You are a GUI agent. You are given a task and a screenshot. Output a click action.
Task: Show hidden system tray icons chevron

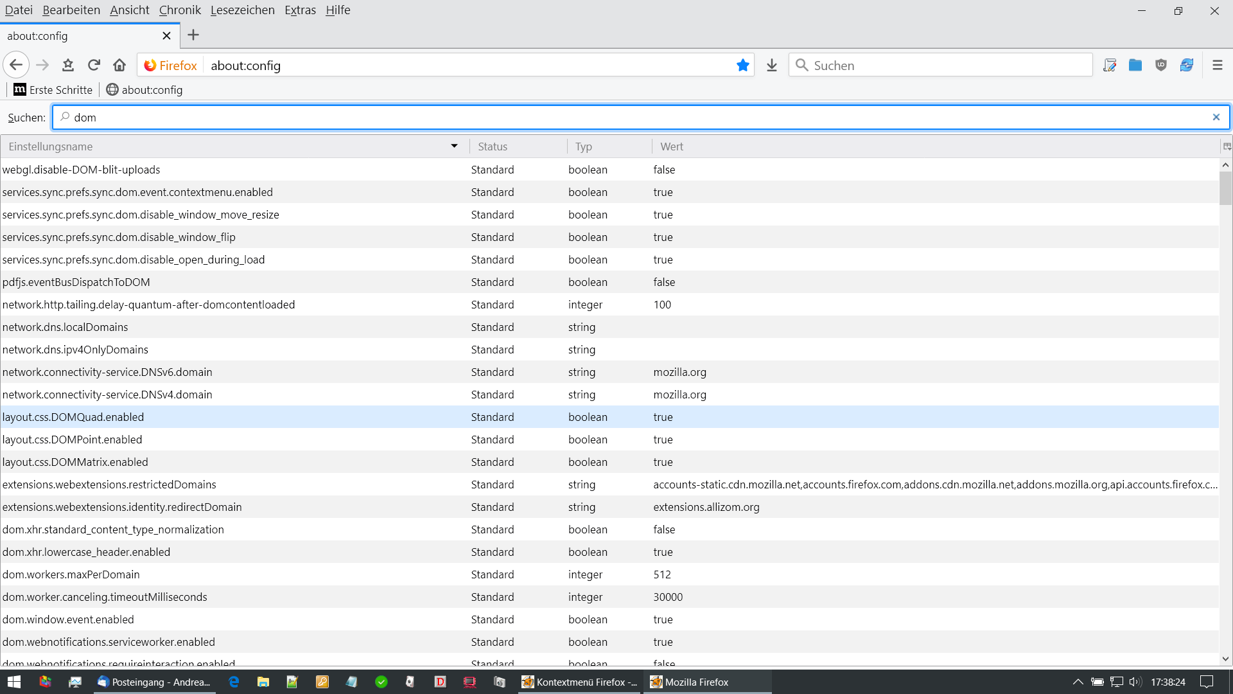(1078, 682)
